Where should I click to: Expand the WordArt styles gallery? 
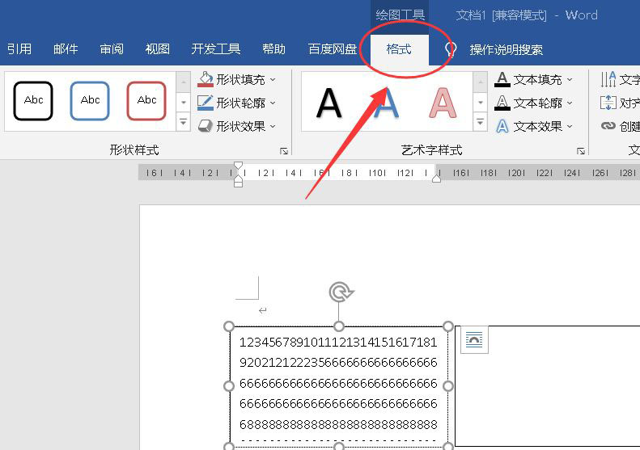tap(481, 122)
